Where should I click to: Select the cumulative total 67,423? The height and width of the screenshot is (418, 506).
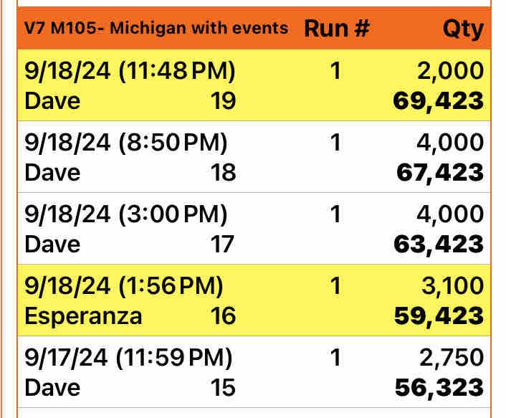(x=439, y=173)
